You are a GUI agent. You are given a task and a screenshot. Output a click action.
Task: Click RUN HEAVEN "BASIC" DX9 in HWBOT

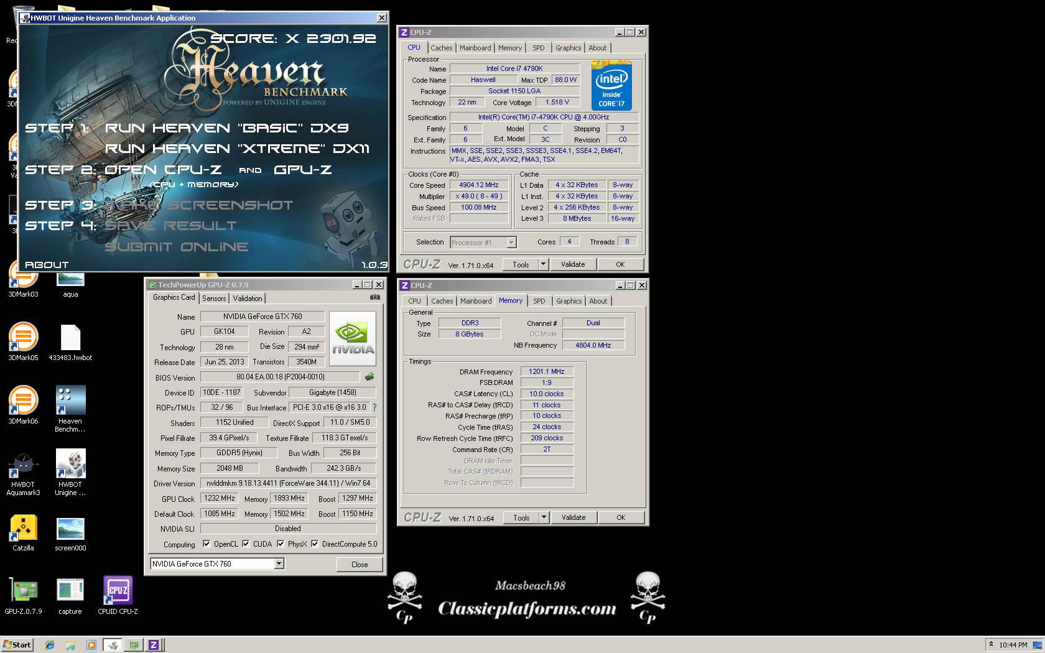227,128
